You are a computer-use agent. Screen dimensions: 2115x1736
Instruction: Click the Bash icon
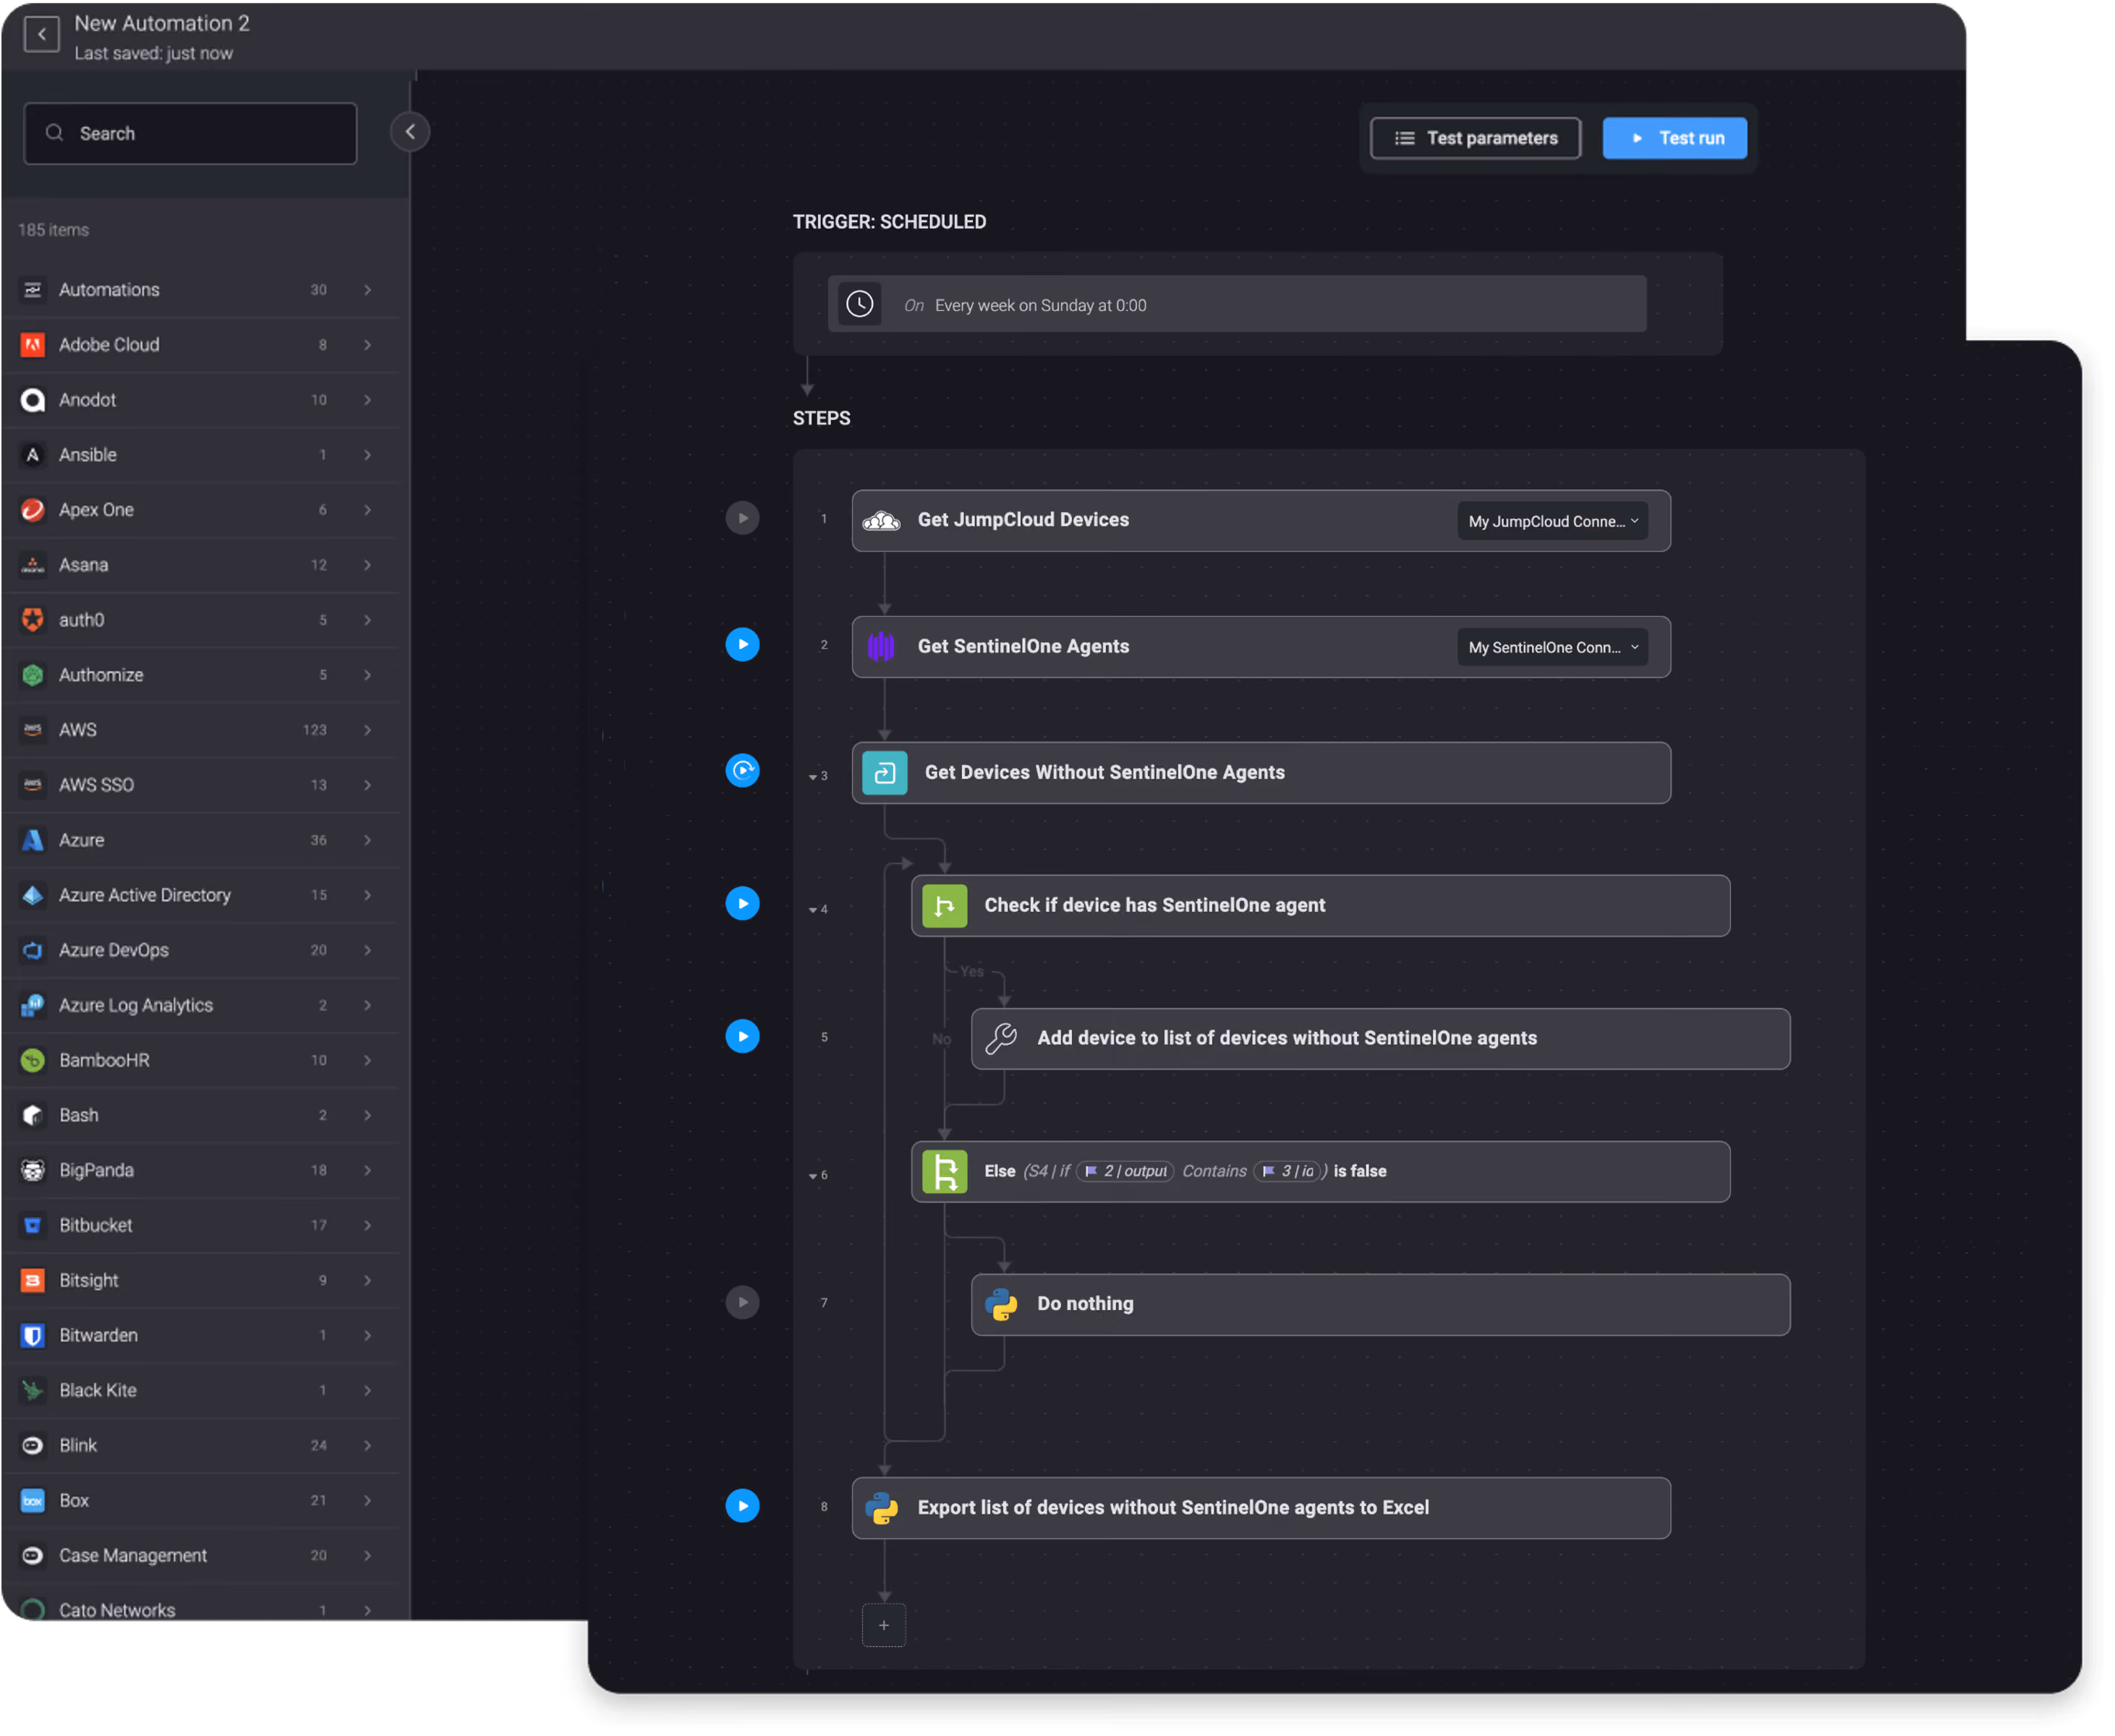(33, 1116)
